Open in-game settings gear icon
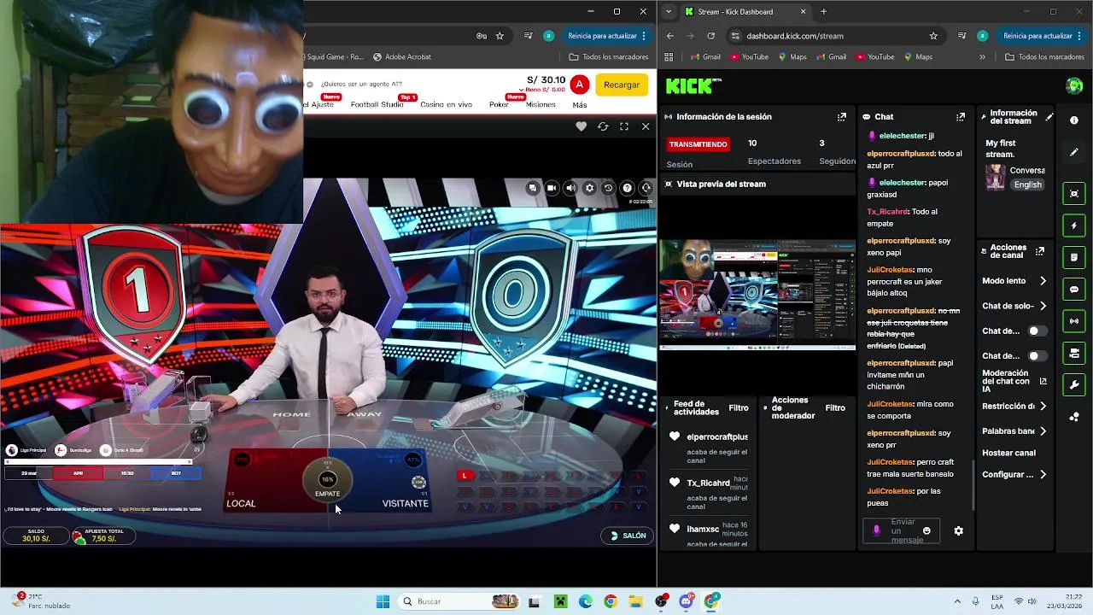 point(589,188)
